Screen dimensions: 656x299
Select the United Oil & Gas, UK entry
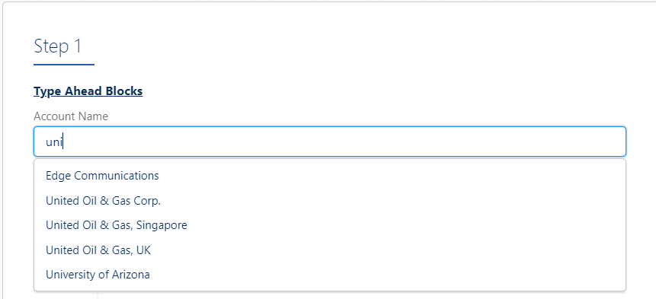(x=330, y=250)
